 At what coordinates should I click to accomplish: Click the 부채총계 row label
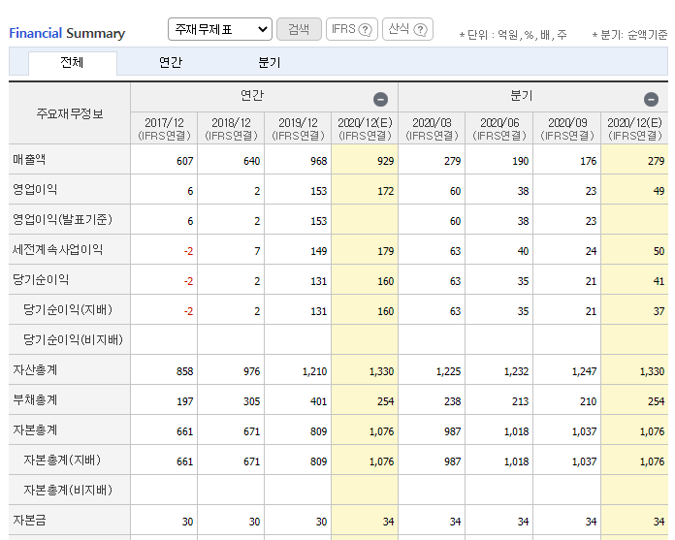click(x=35, y=400)
